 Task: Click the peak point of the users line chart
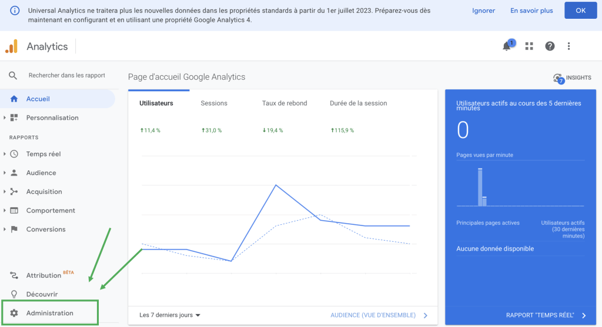coord(276,186)
